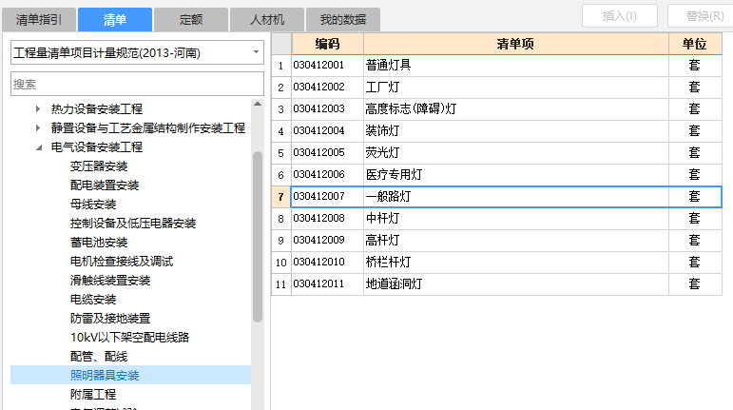Viewport: 733px width, 410px height.
Task: Click code cell 030412004
Action: coord(327,131)
